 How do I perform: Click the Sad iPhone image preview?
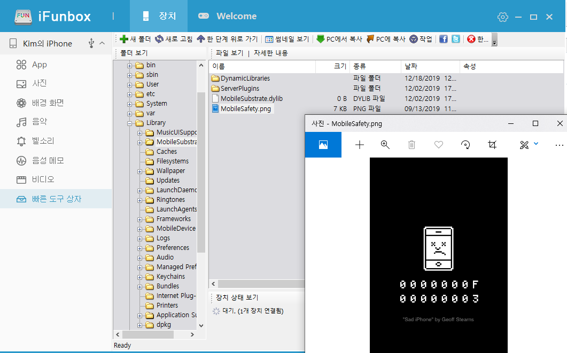pyautogui.click(x=439, y=255)
